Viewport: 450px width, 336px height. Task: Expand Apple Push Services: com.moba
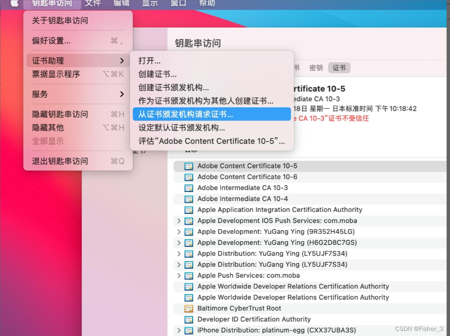click(x=179, y=276)
